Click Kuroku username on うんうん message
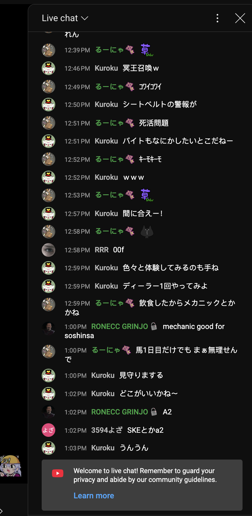Screen dimensions: 252x516 (103, 448)
